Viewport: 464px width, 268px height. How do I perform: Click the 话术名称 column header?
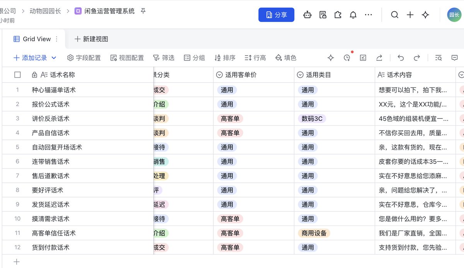pyautogui.click(x=92, y=75)
